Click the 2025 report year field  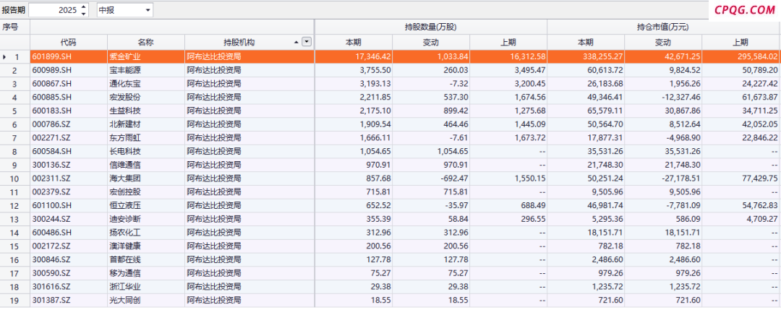(x=54, y=10)
